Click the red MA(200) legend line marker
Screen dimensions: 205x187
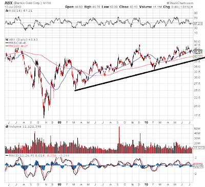(7, 46)
